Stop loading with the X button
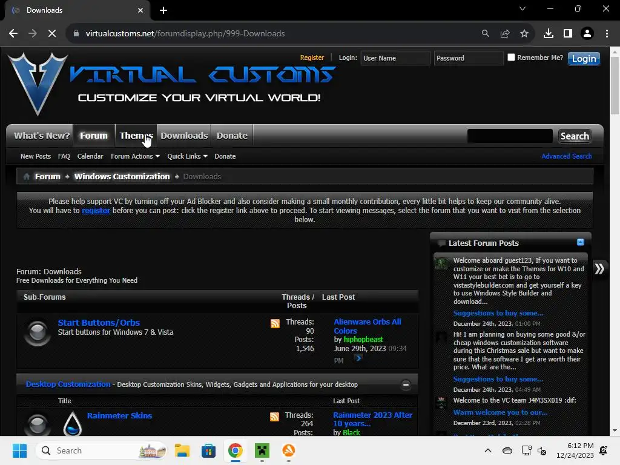 pyautogui.click(x=52, y=34)
